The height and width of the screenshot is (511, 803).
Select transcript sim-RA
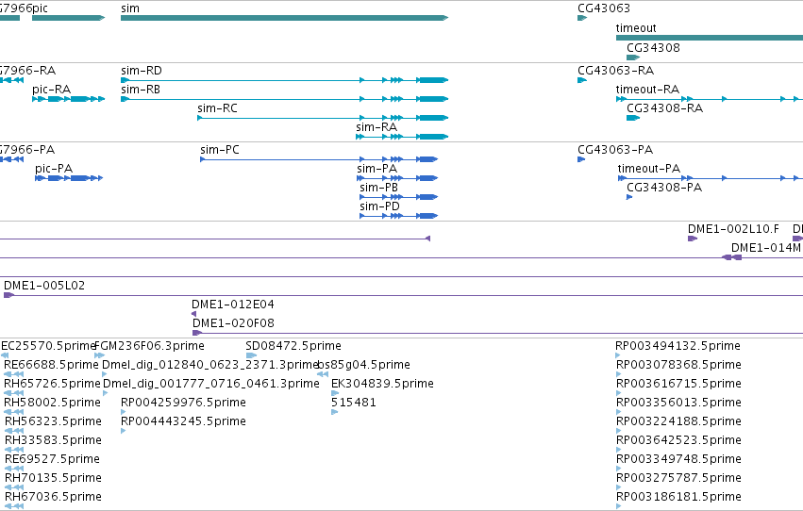(402, 137)
